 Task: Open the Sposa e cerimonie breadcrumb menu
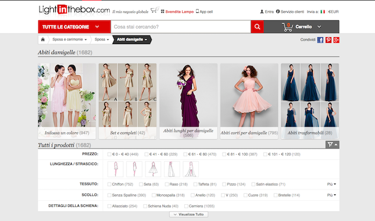coord(70,39)
